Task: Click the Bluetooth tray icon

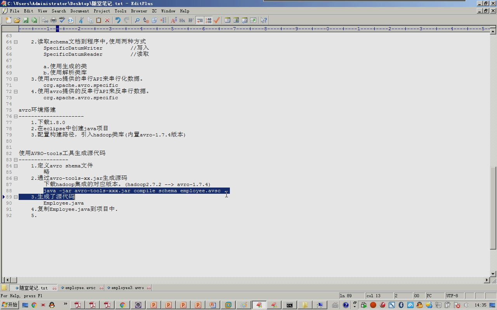Action: point(401,305)
